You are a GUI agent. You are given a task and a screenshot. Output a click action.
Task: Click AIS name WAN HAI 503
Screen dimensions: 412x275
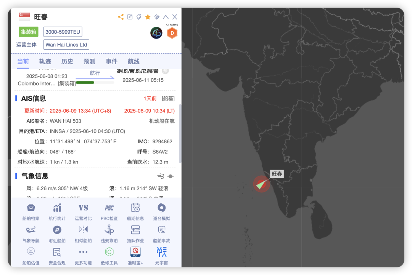66,121
